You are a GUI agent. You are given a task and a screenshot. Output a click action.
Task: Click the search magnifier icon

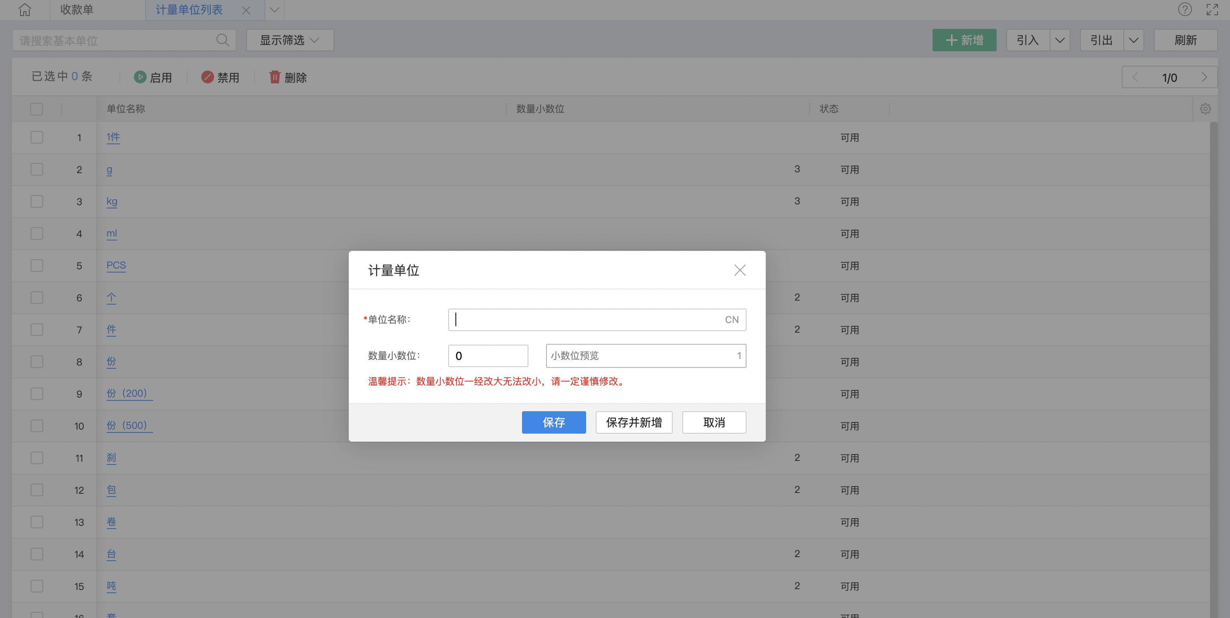pos(223,40)
